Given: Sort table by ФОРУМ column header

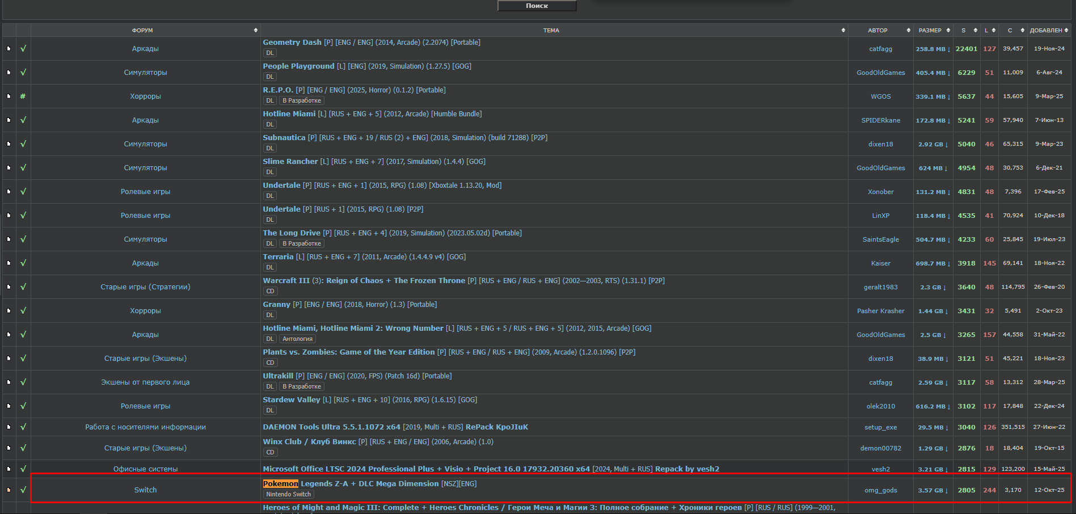Looking at the screenshot, I should [146, 30].
